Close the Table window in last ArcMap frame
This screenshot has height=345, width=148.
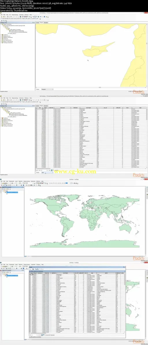click(x=125, y=267)
